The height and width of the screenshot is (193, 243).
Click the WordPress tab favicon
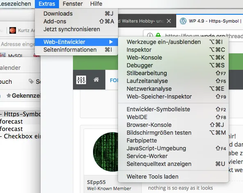(183, 21)
